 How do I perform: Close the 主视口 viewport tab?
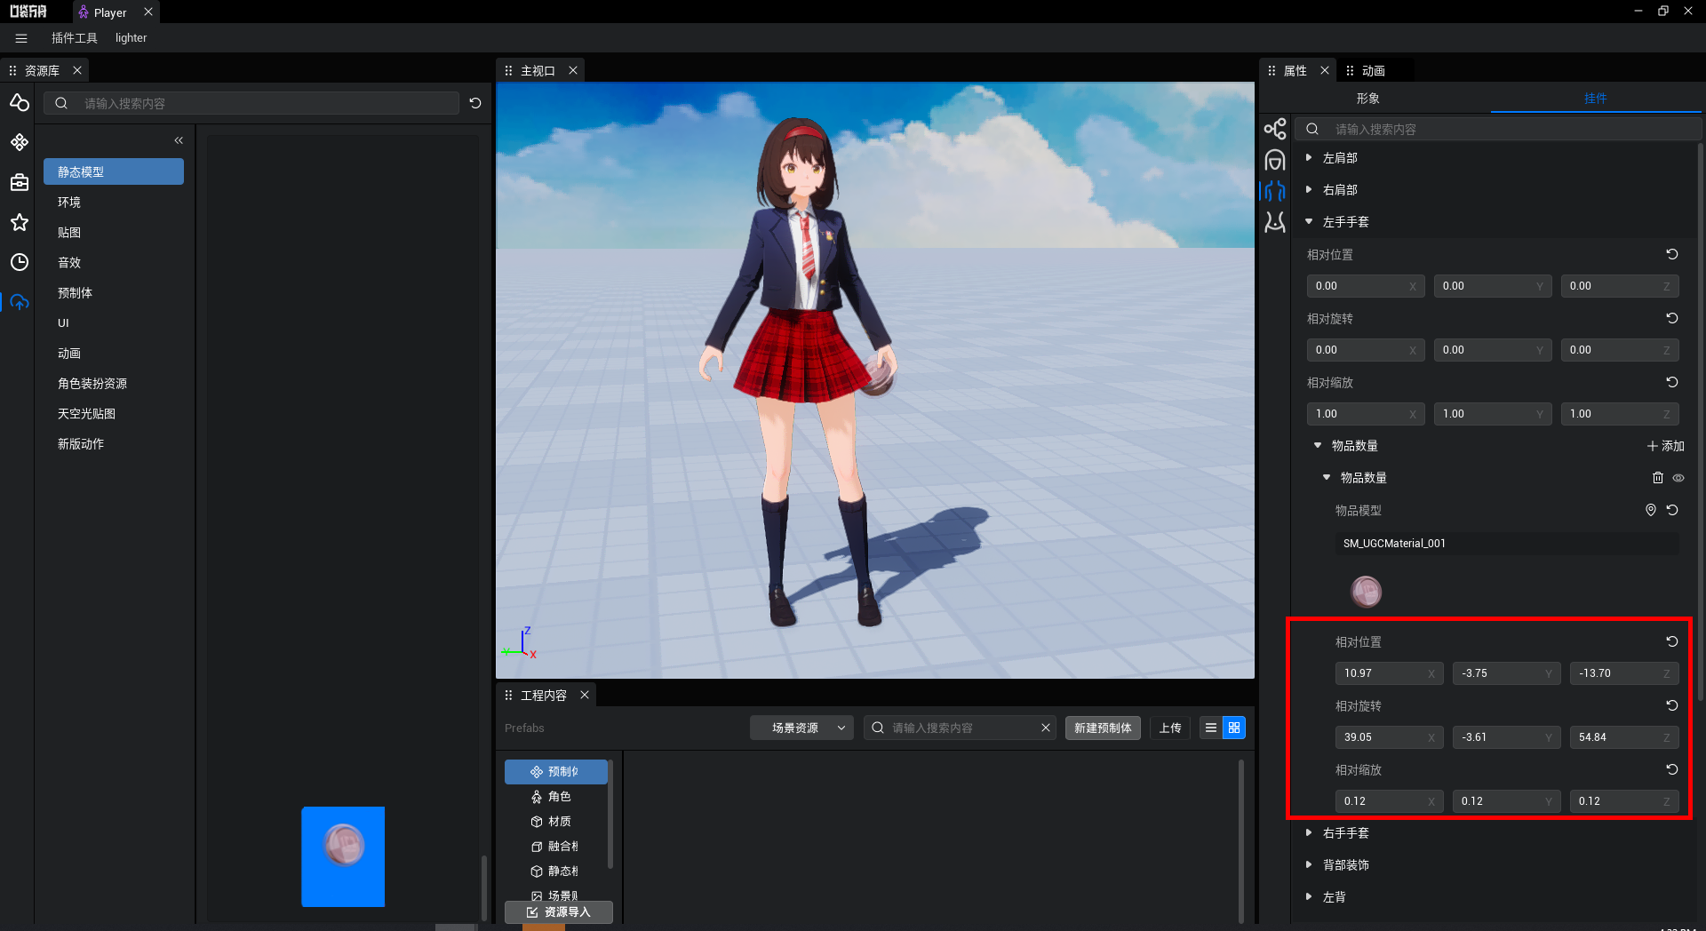point(573,70)
